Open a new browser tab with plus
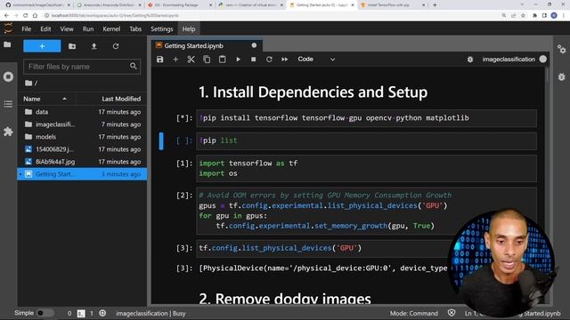The height and width of the screenshot is (320, 570). 435,5
